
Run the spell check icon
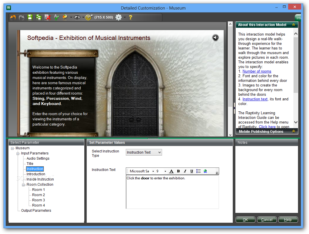(57, 17)
